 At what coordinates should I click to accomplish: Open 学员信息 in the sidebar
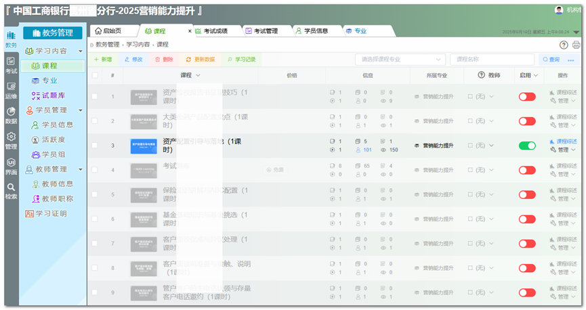click(x=52, y=125)
